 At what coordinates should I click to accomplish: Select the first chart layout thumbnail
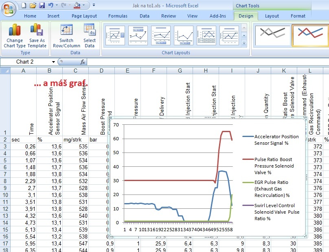pos(115,35)
